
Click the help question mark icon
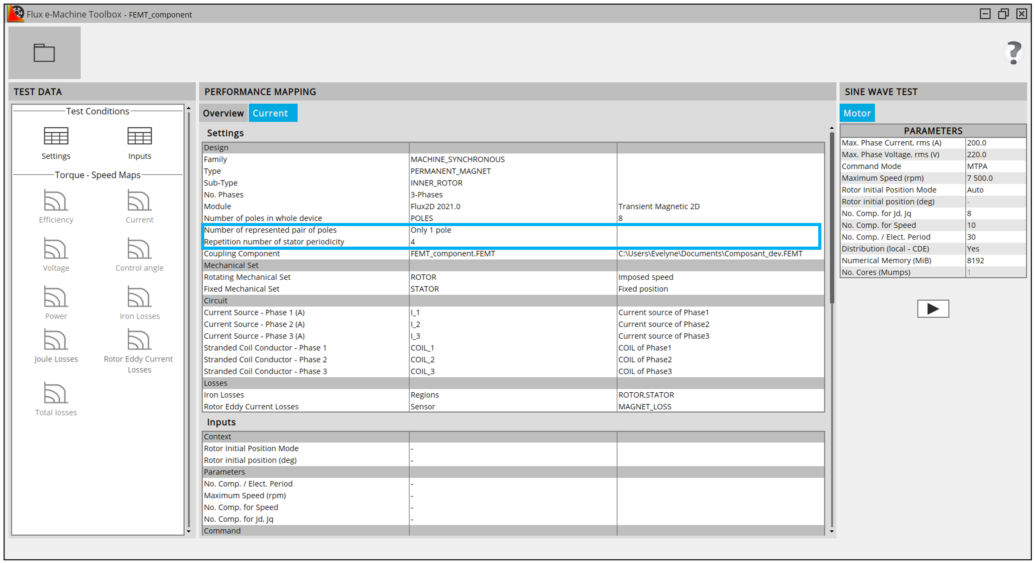click(x=1014, y=53)
